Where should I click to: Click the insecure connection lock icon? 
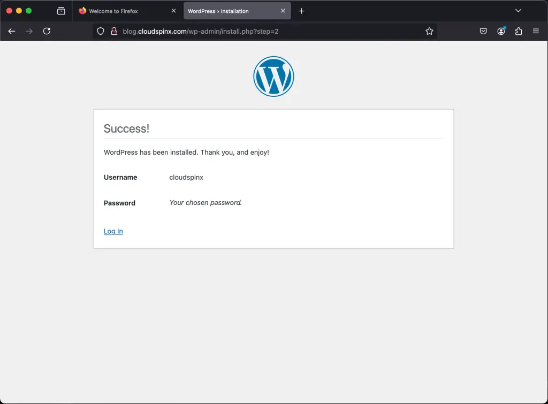coord(113,31)
